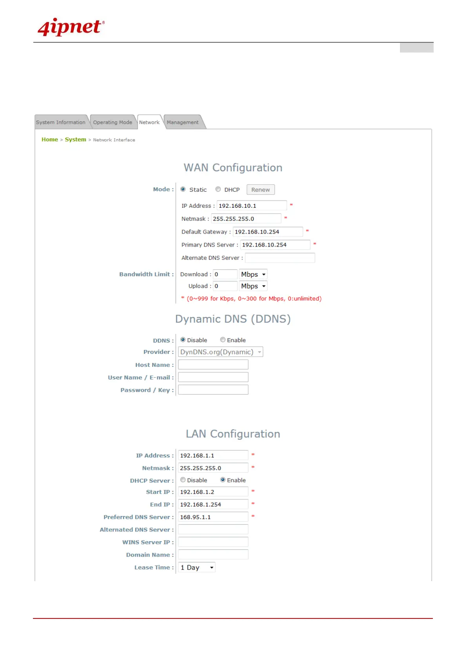Click the DDNS Host Name field

213,364
